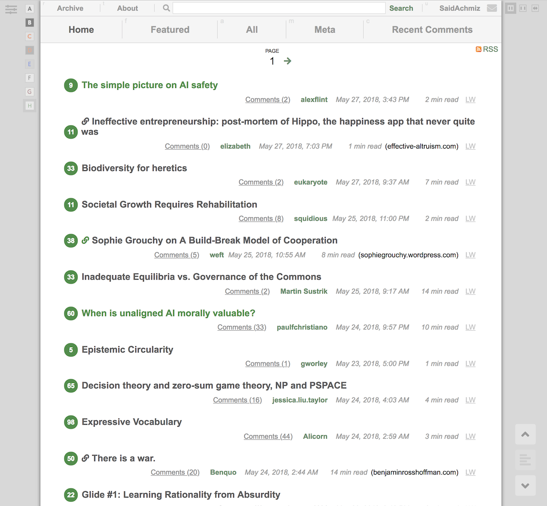Open the post 'Biodiversity for heretics'
Viewport: 547px width, 506px height.
pos(134,168)
